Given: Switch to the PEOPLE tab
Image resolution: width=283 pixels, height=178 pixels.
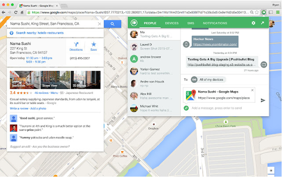Looking at the screenshot, I should tap(150, 23).
